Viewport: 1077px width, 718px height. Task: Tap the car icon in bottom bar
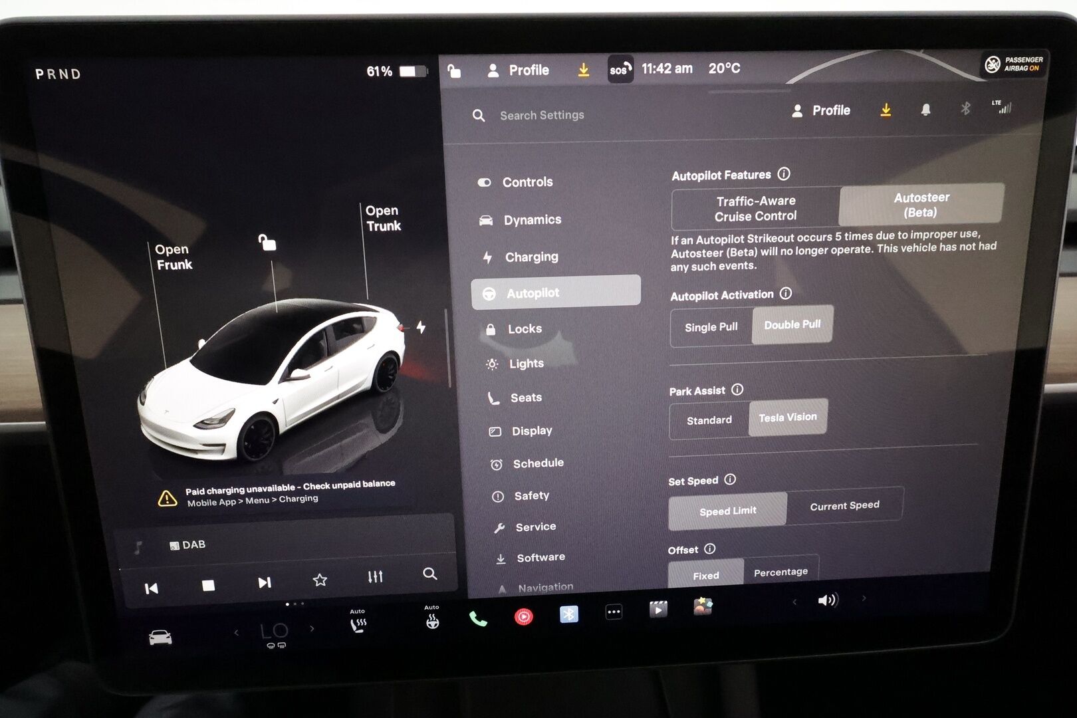coord(160,638)
